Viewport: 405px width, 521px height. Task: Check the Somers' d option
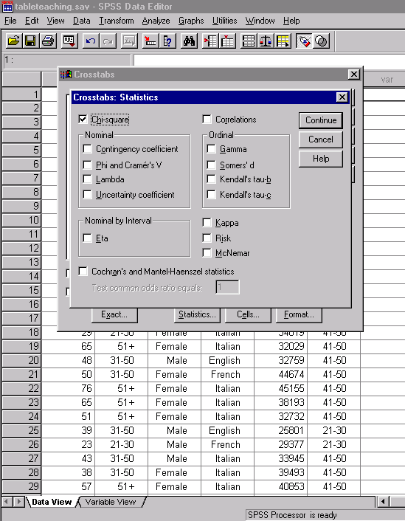click(x=211, y=165)
